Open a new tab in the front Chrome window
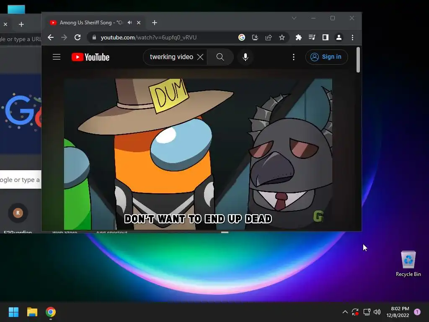This screenshot has height=322, width=429. 155,23
